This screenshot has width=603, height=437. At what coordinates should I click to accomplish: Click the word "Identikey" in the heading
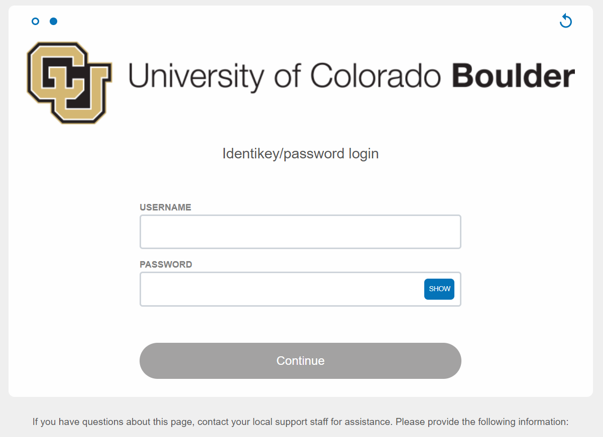click(251, 153)
